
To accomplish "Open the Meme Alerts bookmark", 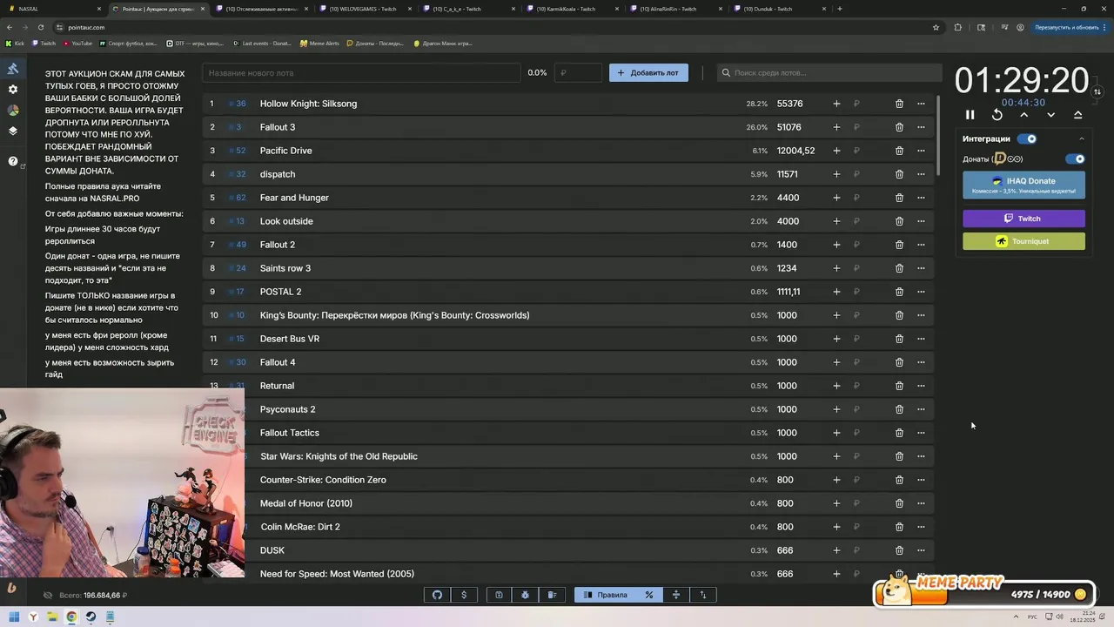I will tap(319, 43).
